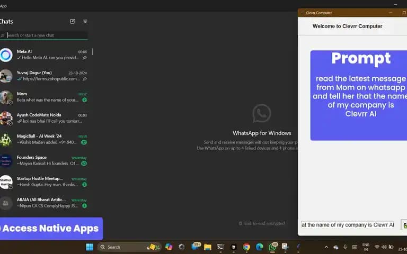Click the battery status tray icon
Viewport: 407px width, 254px height.
coord(391,247)
